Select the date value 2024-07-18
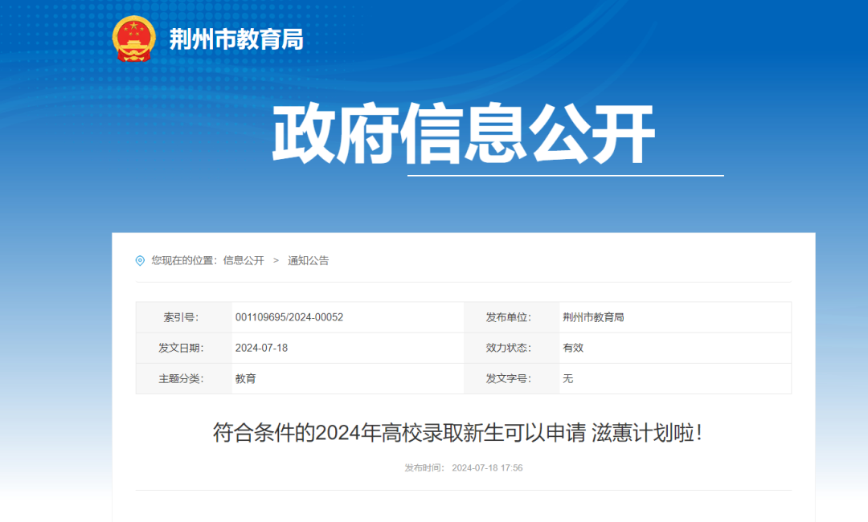Image resolution: width=868 pixels, height=522 pixels. click(x=261, y=348)
